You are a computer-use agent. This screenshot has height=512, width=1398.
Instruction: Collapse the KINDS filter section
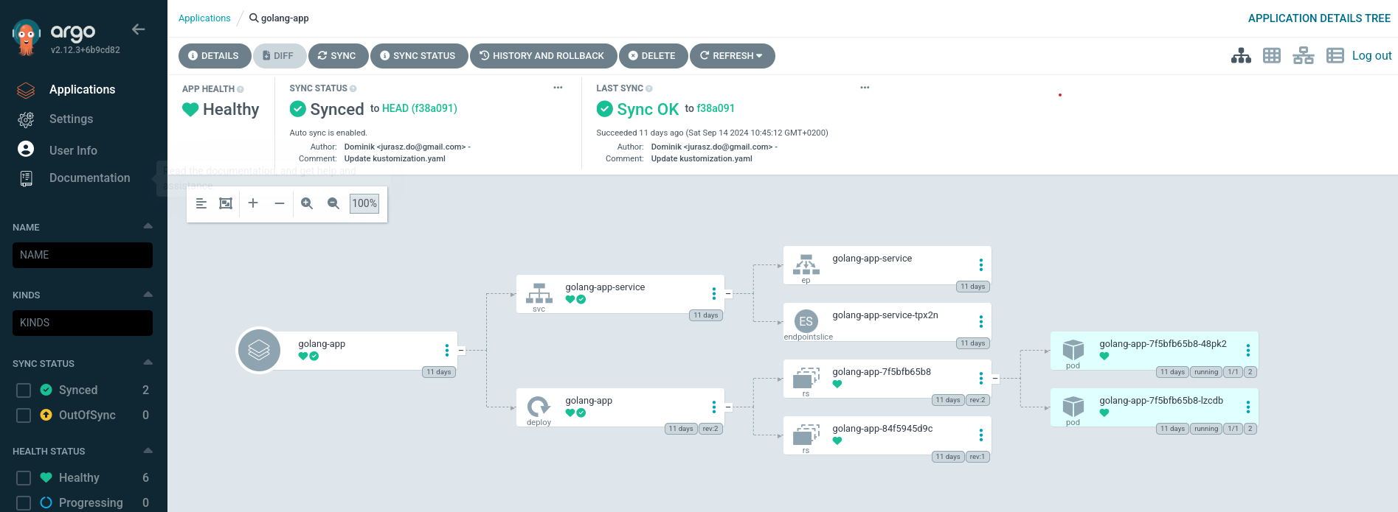click(148, 294)
